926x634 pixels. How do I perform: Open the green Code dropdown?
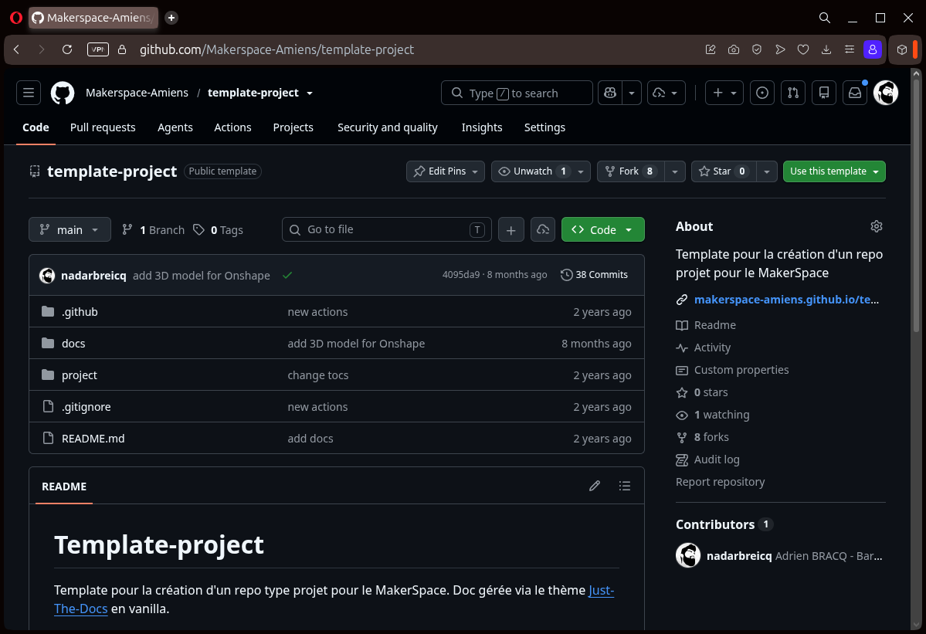pyautogui.click(x=603, y=229)
